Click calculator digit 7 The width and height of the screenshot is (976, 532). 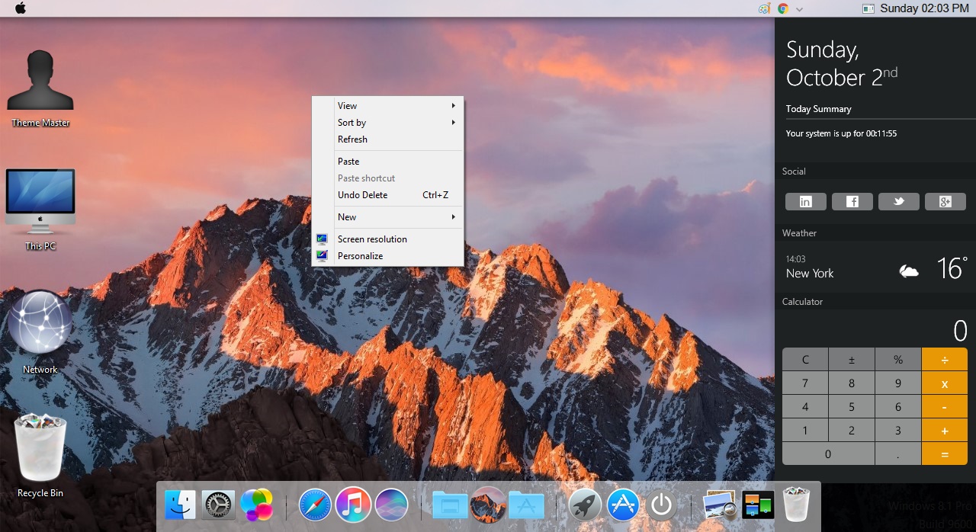(805, 383)
